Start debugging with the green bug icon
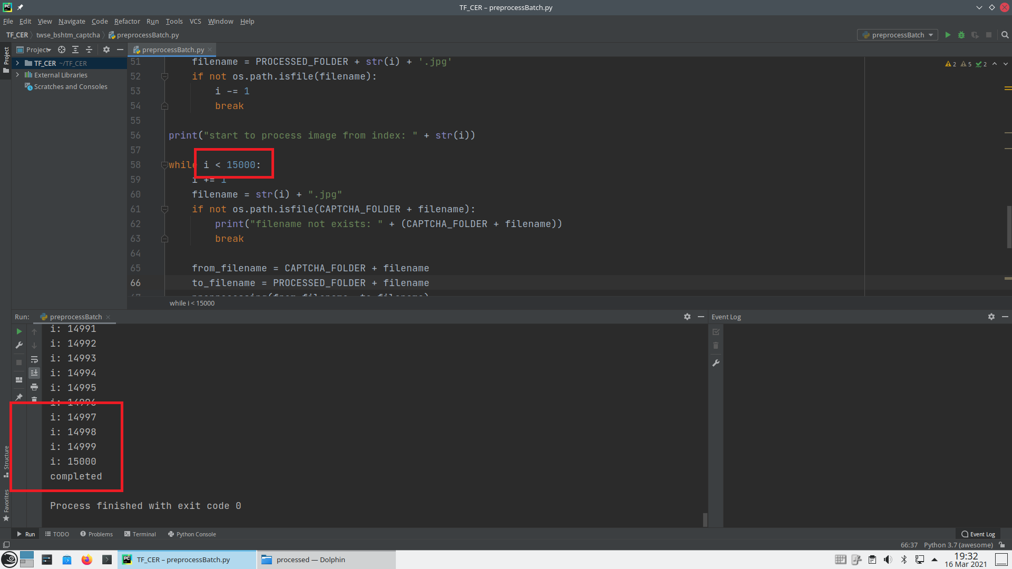The width and height of the screenshot is (1012, 569). (x=961, y=35)
